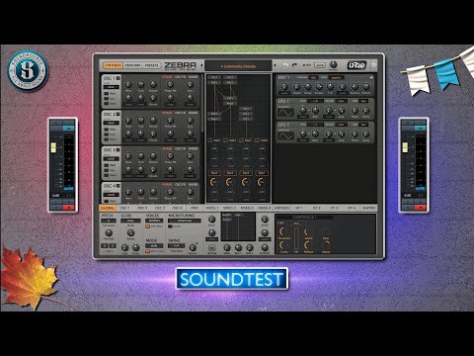Adjust the Output knob in the top bar
474x356 pixels.
coord(333,64)
